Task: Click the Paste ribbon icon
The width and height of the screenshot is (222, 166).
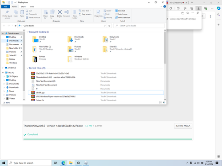Action: (22, 13)
